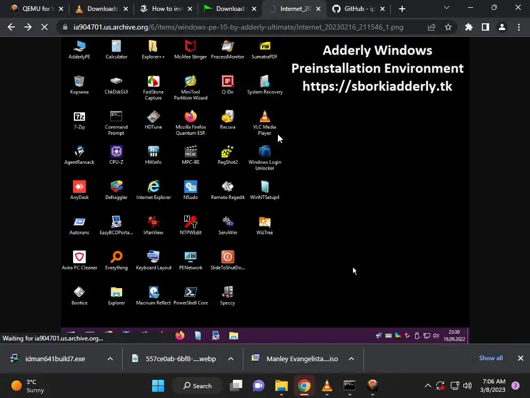Click the AdderlyPE icon in the image
Screen dimensions: 530x398
click(x=79, y=49)
